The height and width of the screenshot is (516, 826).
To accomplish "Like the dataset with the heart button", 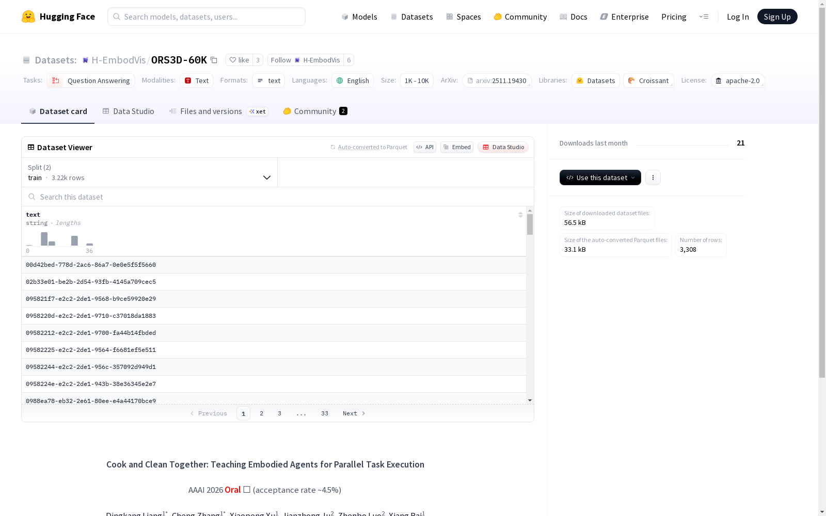I will coord(239,60).
